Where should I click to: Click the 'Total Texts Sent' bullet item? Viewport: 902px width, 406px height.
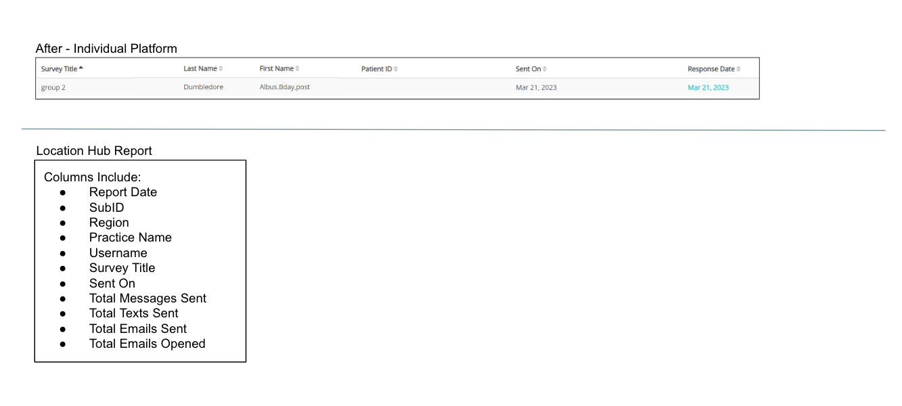pyautogui.click(x=134, y=313)
